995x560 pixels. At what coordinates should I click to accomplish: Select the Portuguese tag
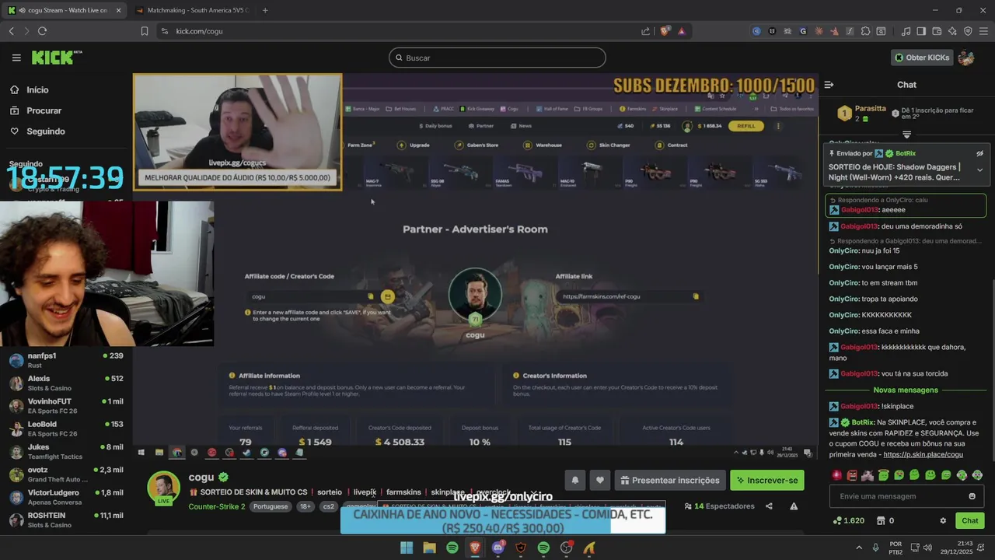tap(271, 506)
